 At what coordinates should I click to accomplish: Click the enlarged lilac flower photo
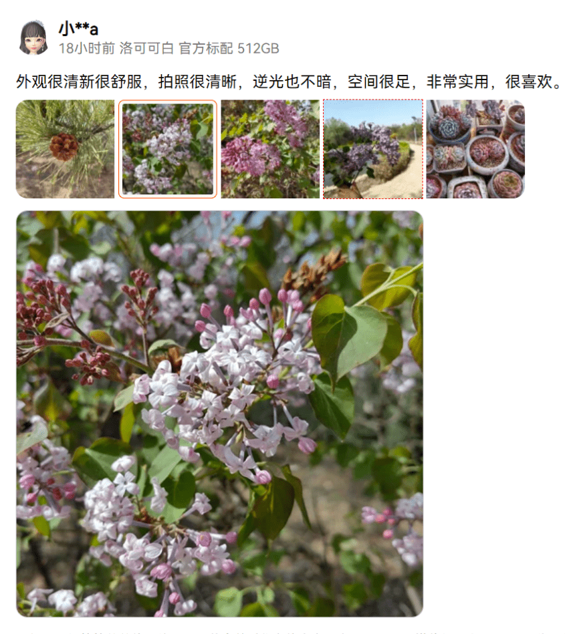[220, 414]
